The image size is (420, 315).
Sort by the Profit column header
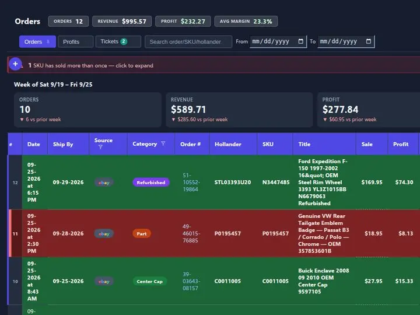(403, 144)
